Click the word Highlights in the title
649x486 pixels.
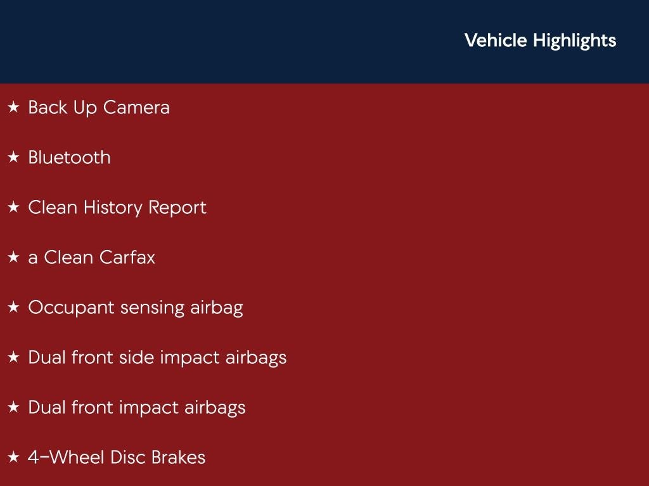pos(574,40)
